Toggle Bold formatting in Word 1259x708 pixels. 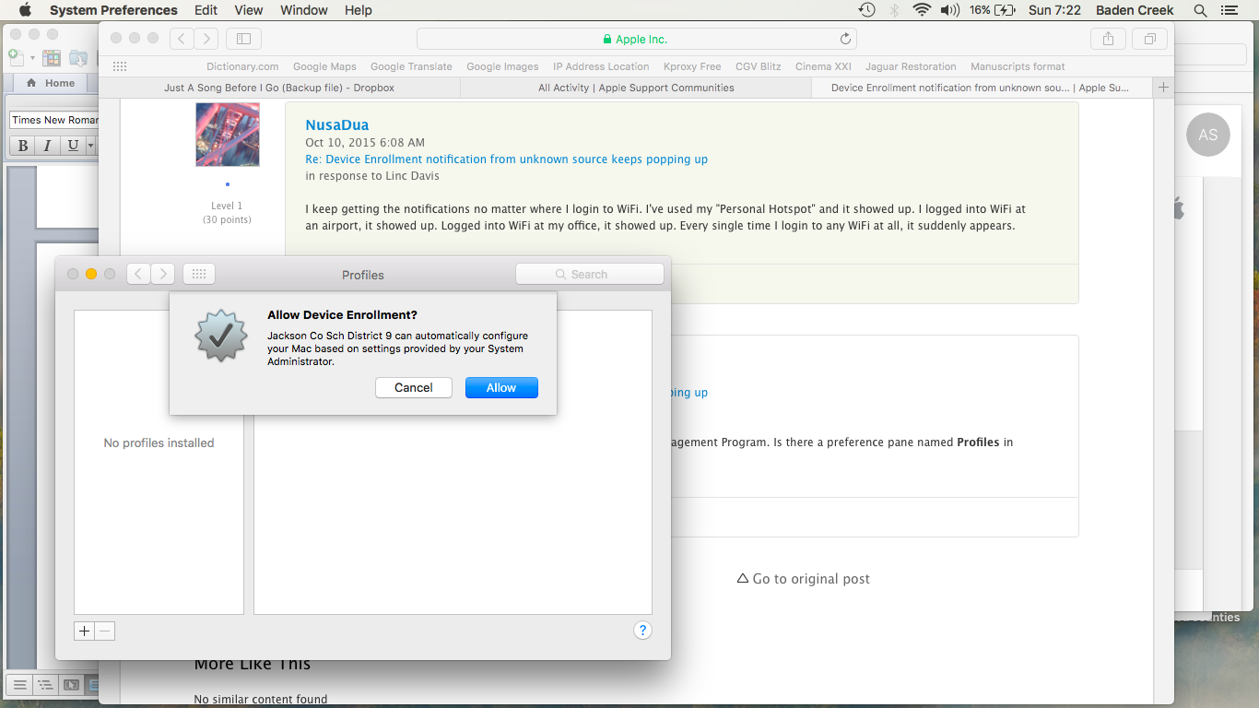click(x=23, y=146)
